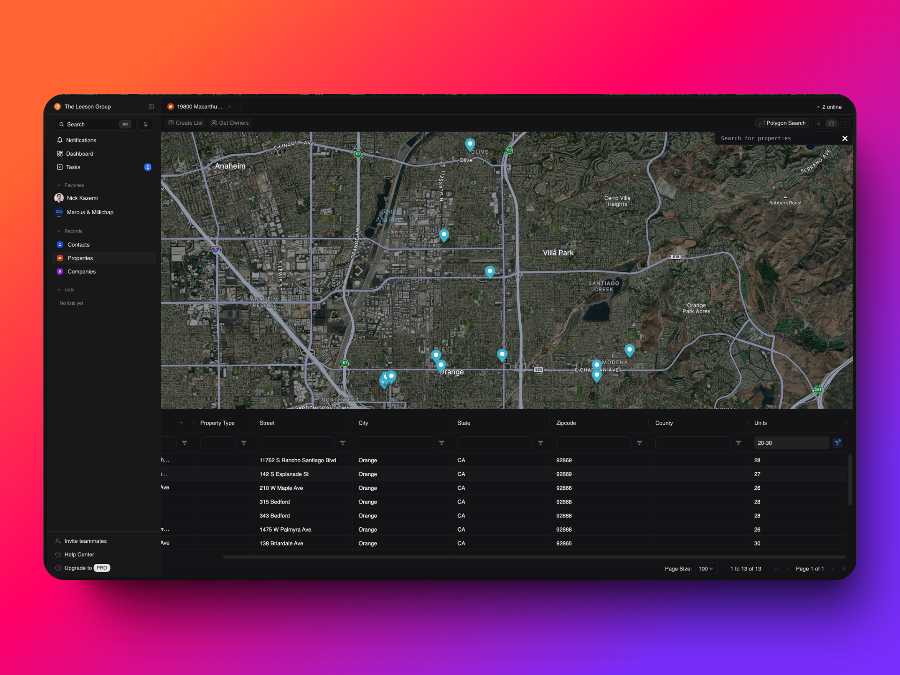Open the three-dot more options menu
This screenshot has height=675, width=900.
pyautogui.click(x=845, y=123)
